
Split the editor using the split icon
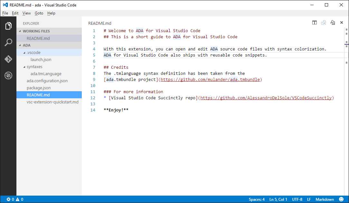click(314, 22)
